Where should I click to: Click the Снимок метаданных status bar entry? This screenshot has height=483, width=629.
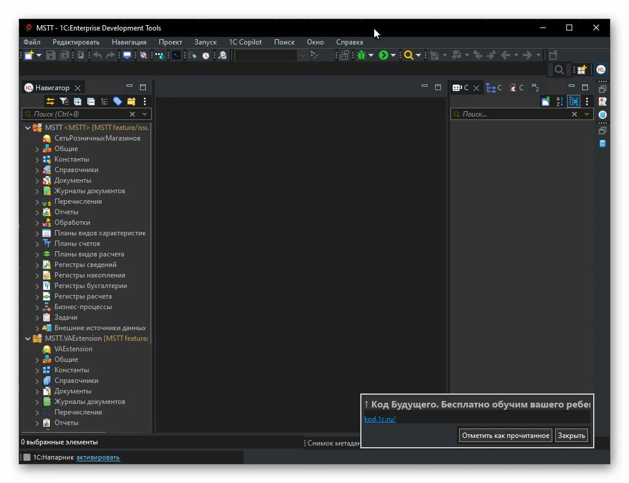[333, 443]
